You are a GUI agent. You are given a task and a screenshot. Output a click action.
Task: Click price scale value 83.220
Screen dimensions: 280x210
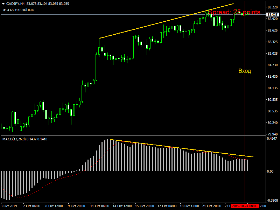click(273, 7)
